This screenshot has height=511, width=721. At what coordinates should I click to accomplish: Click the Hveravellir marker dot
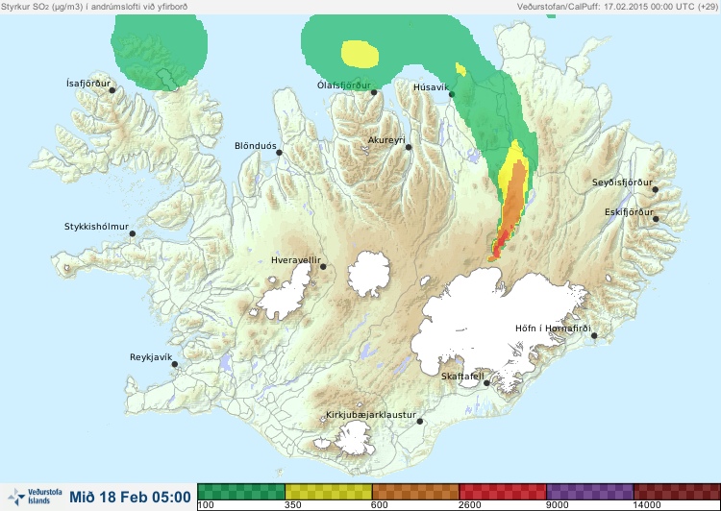323,266
